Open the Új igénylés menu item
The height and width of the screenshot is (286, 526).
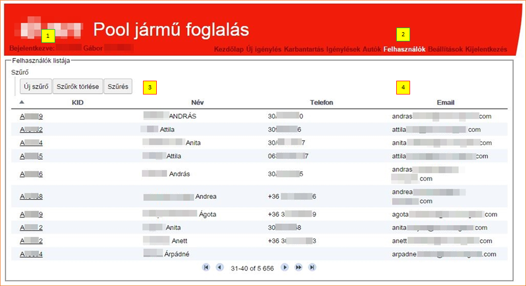264,50
